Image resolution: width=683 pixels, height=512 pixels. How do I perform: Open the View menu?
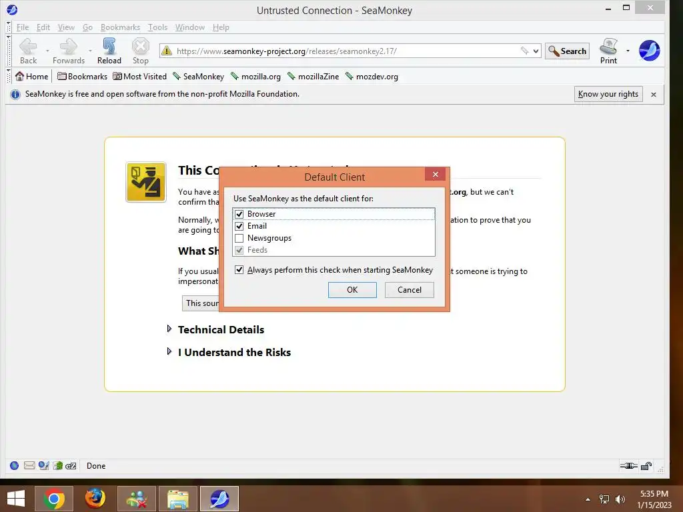click(x=66, y=27)
